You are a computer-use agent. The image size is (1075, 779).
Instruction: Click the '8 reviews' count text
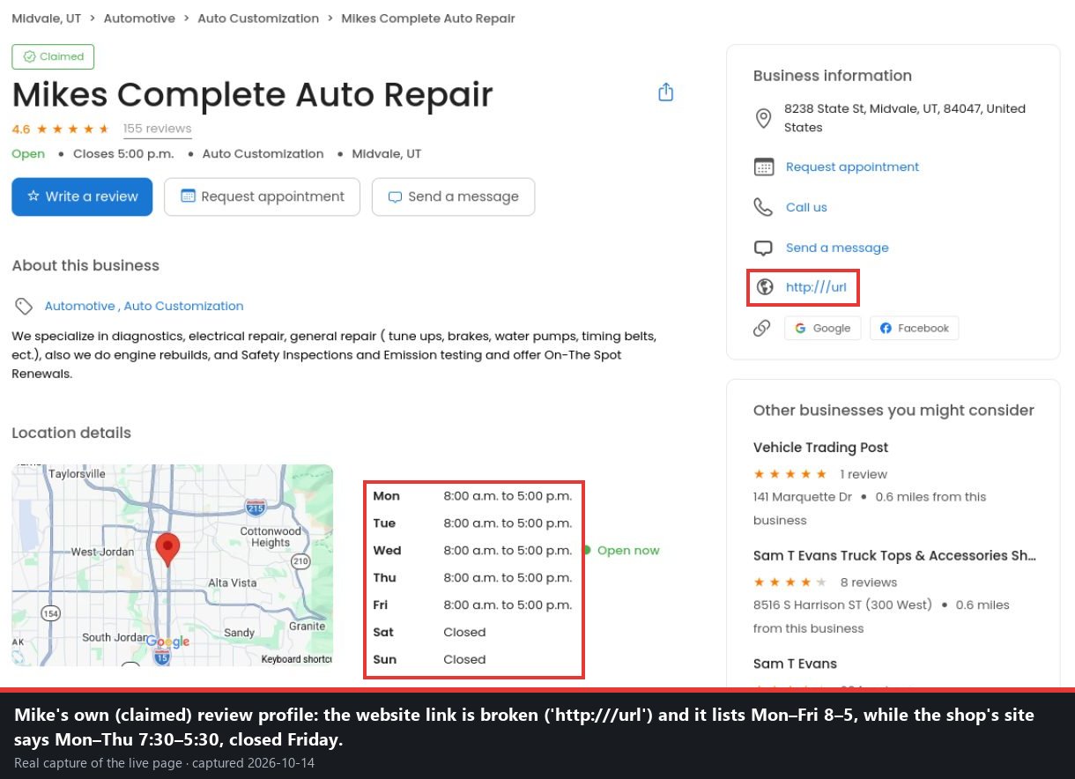tap(869, 582)
